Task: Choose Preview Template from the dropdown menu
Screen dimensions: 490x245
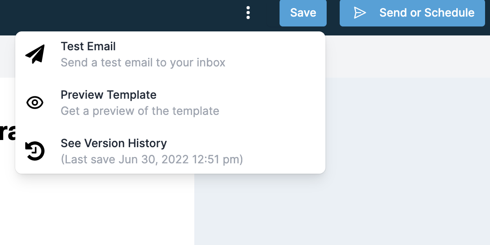Action: pos(171,102)
